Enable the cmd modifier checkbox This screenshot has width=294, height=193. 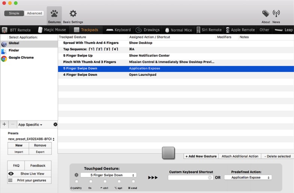pyautogui.click(x=133, y=181)
